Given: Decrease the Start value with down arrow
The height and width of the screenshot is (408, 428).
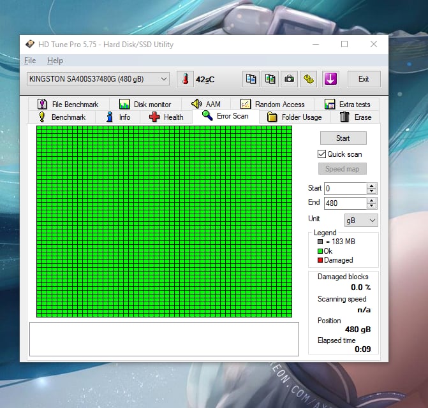Looking at the screenshot, I should 371,191.
